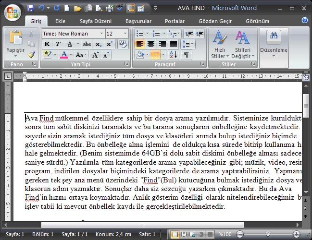Click zoom in plus button

[x=297, y=234]
